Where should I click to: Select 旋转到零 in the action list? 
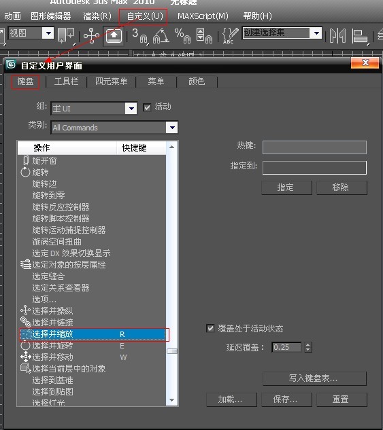pos(93,195)
